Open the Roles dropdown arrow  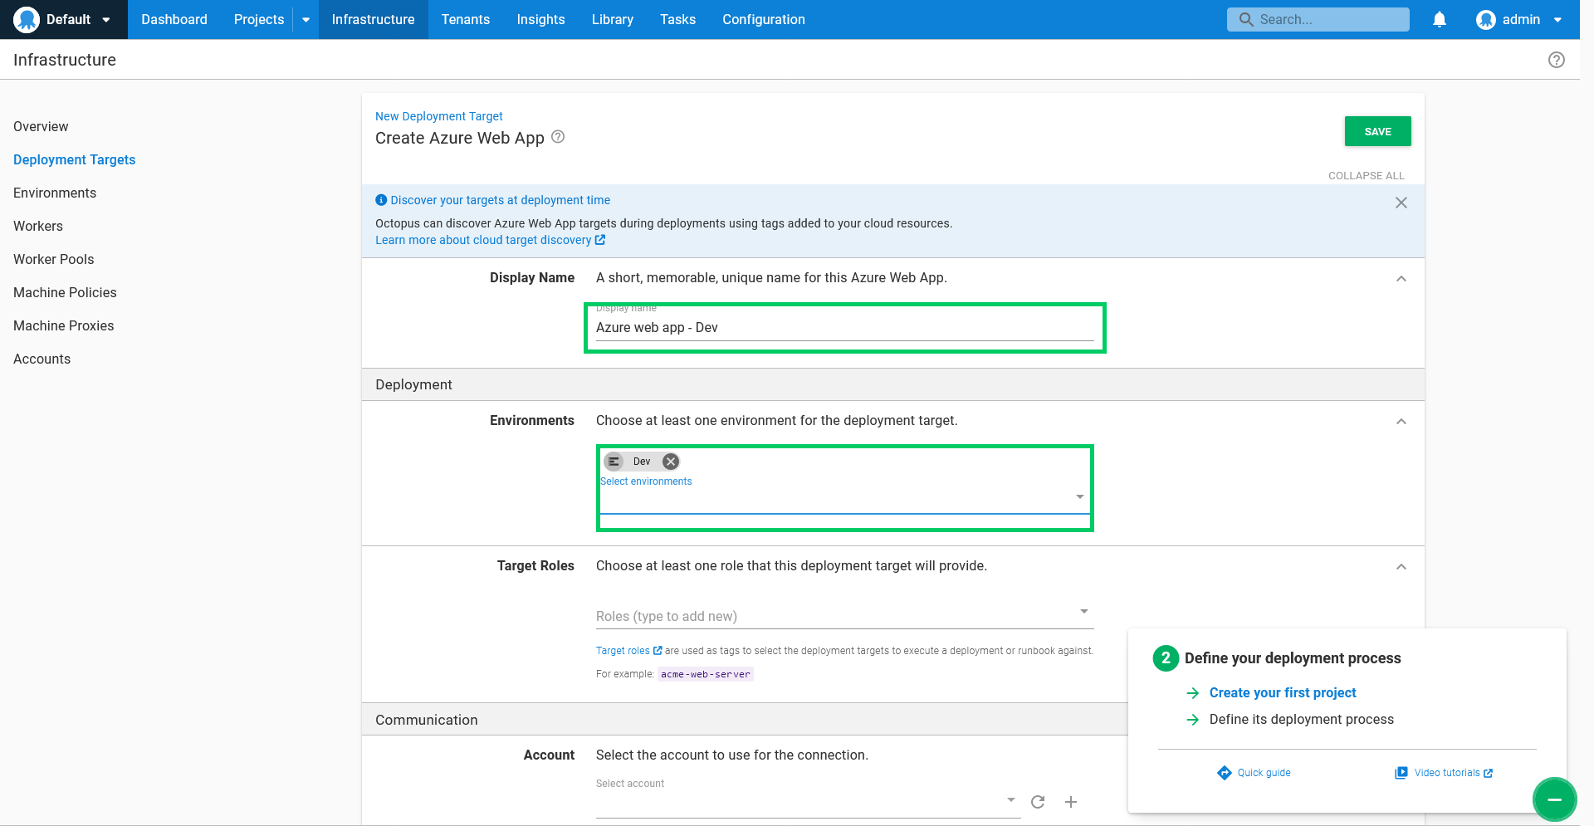coord(1083,612)
